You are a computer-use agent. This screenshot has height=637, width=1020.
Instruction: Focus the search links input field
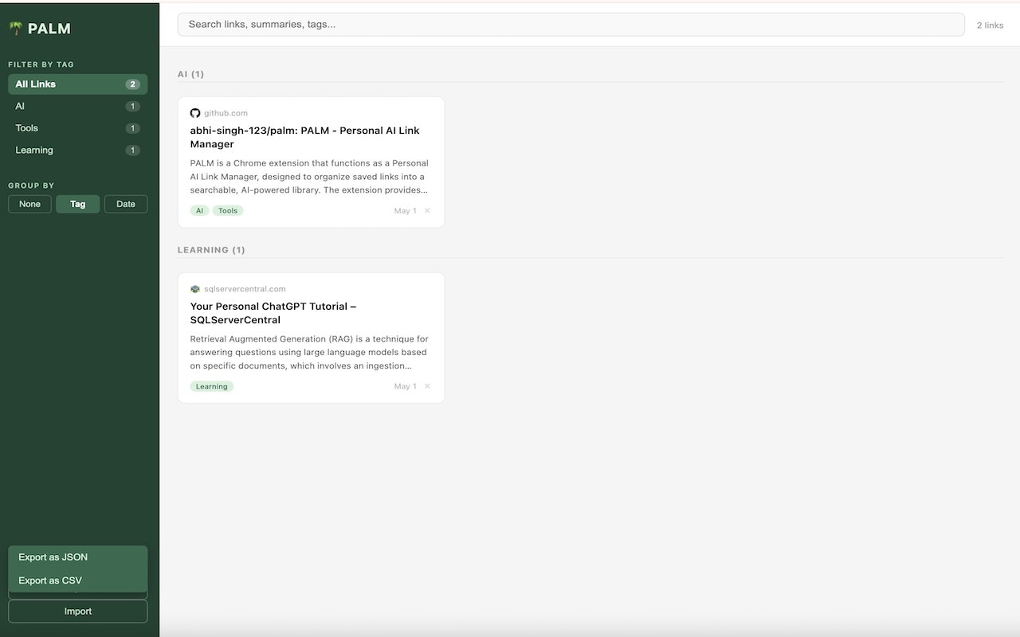click(571, 25)
